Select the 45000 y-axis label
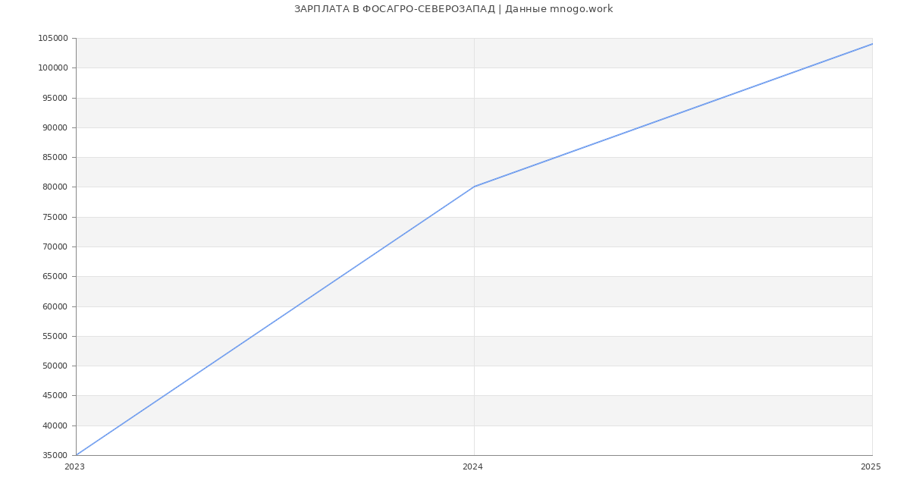Screen dimensions: 910x493 [55, 396]
